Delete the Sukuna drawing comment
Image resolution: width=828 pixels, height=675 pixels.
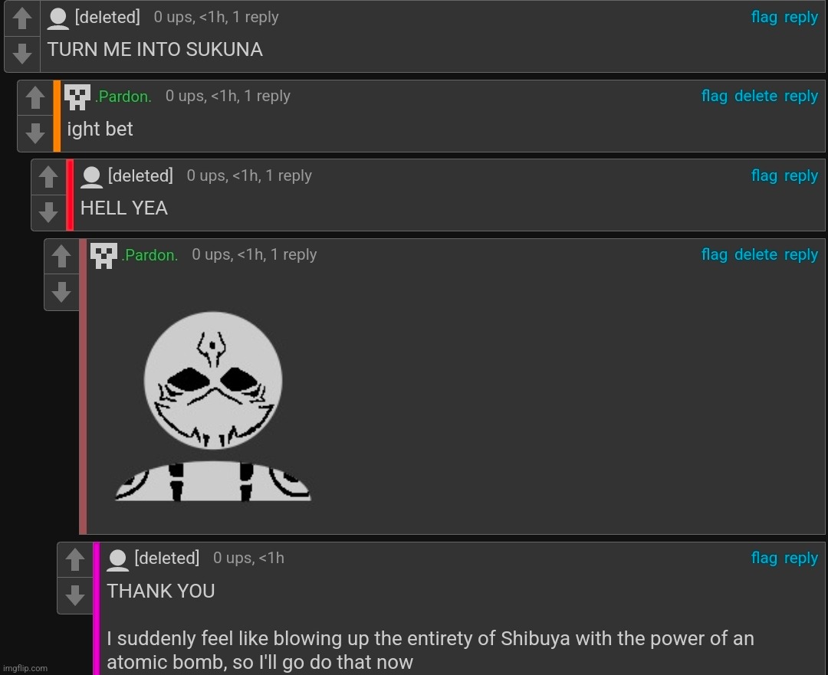pyautogui.click(x=756, y=254)
